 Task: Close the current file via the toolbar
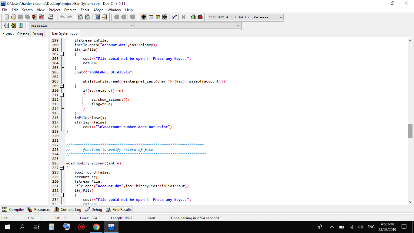tap(34, 17)
